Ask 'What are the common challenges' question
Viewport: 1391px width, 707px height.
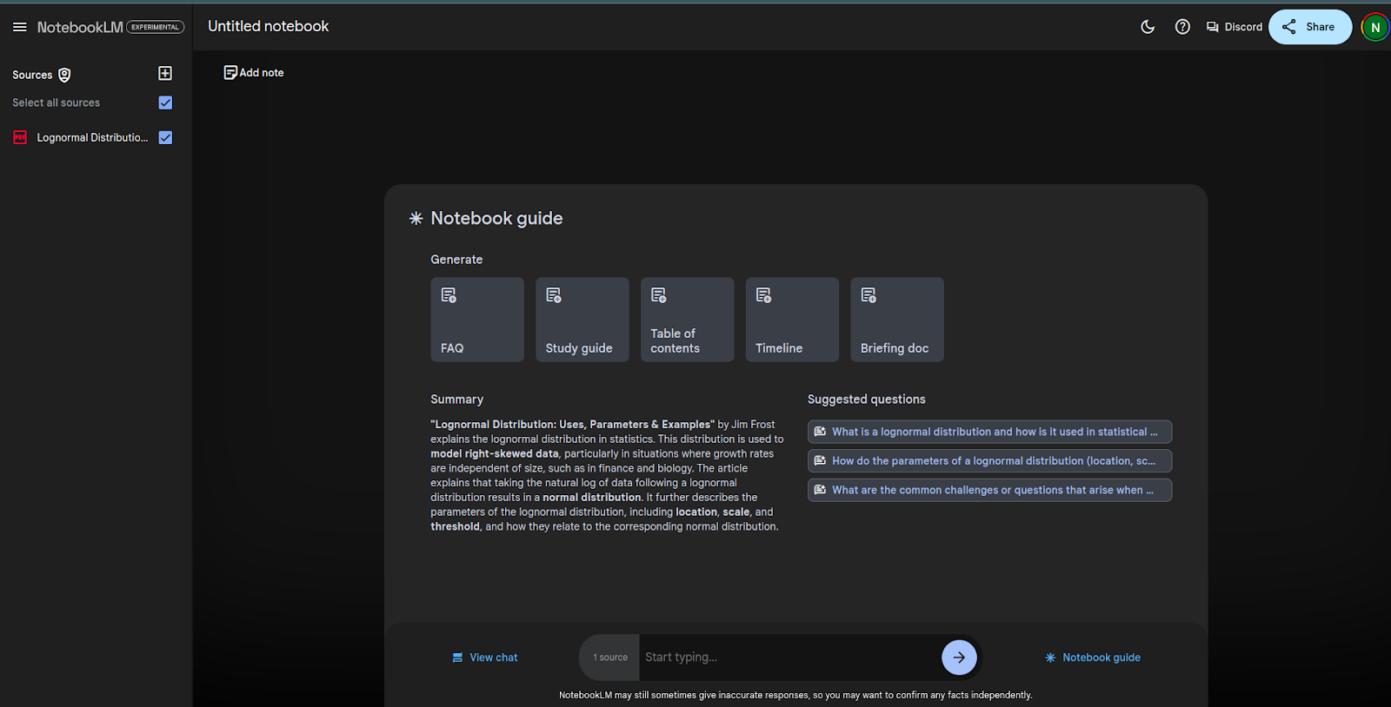coord(989,490)
